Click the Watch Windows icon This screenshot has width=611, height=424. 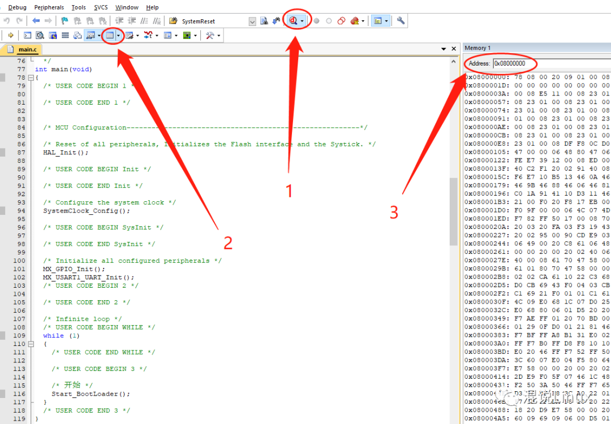(91, 36)
